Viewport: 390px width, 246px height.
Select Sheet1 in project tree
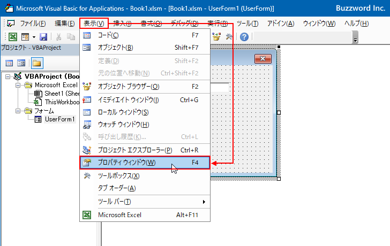coord(62,94)
